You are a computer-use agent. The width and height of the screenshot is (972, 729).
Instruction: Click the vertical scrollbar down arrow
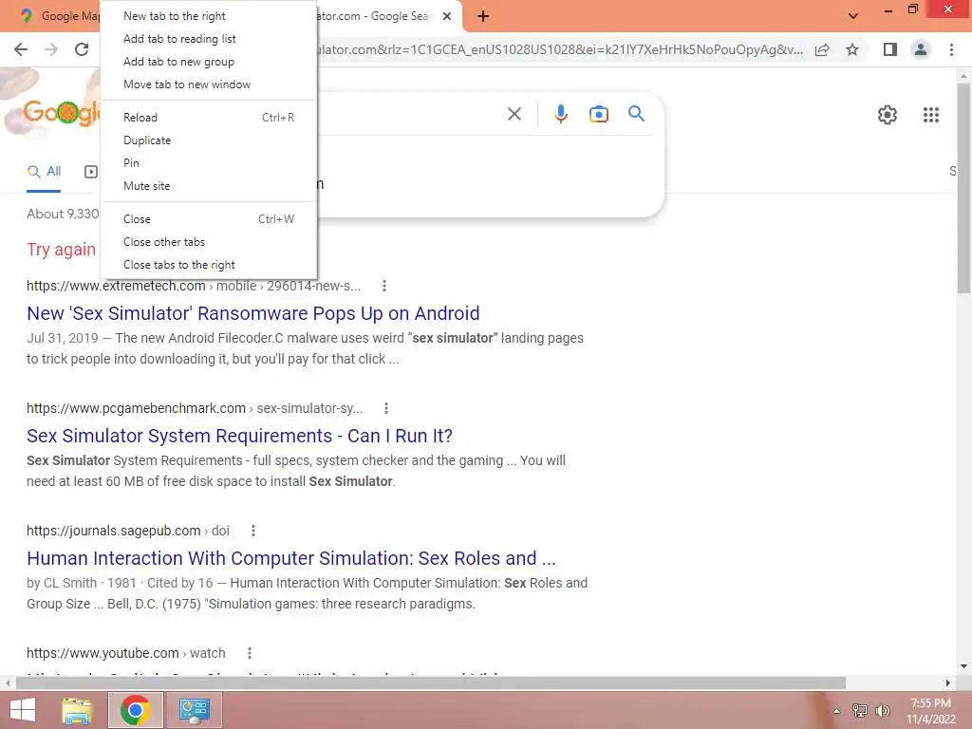[x=963, y=666]
